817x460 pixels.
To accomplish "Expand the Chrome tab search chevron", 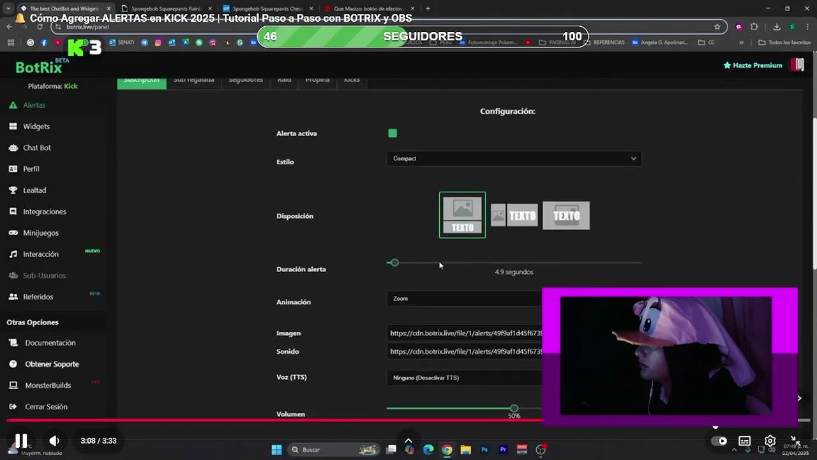I will 8,8.
